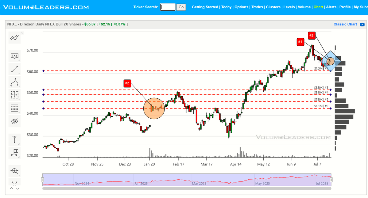This screenshot has height=198, width=368.
Task: Click the $780K | #5 level label
Action: pos(321,100)
